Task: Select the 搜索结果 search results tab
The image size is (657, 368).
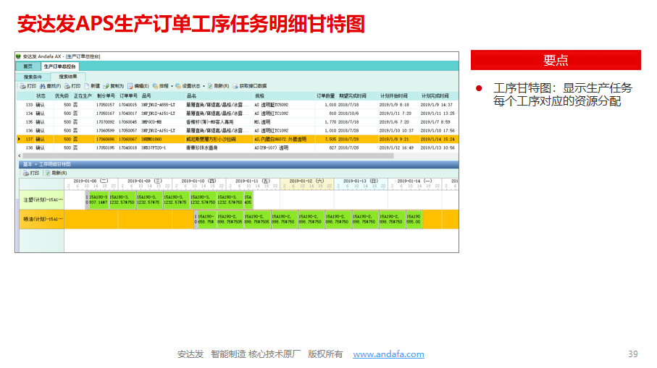Action: [x=69, y=76]
